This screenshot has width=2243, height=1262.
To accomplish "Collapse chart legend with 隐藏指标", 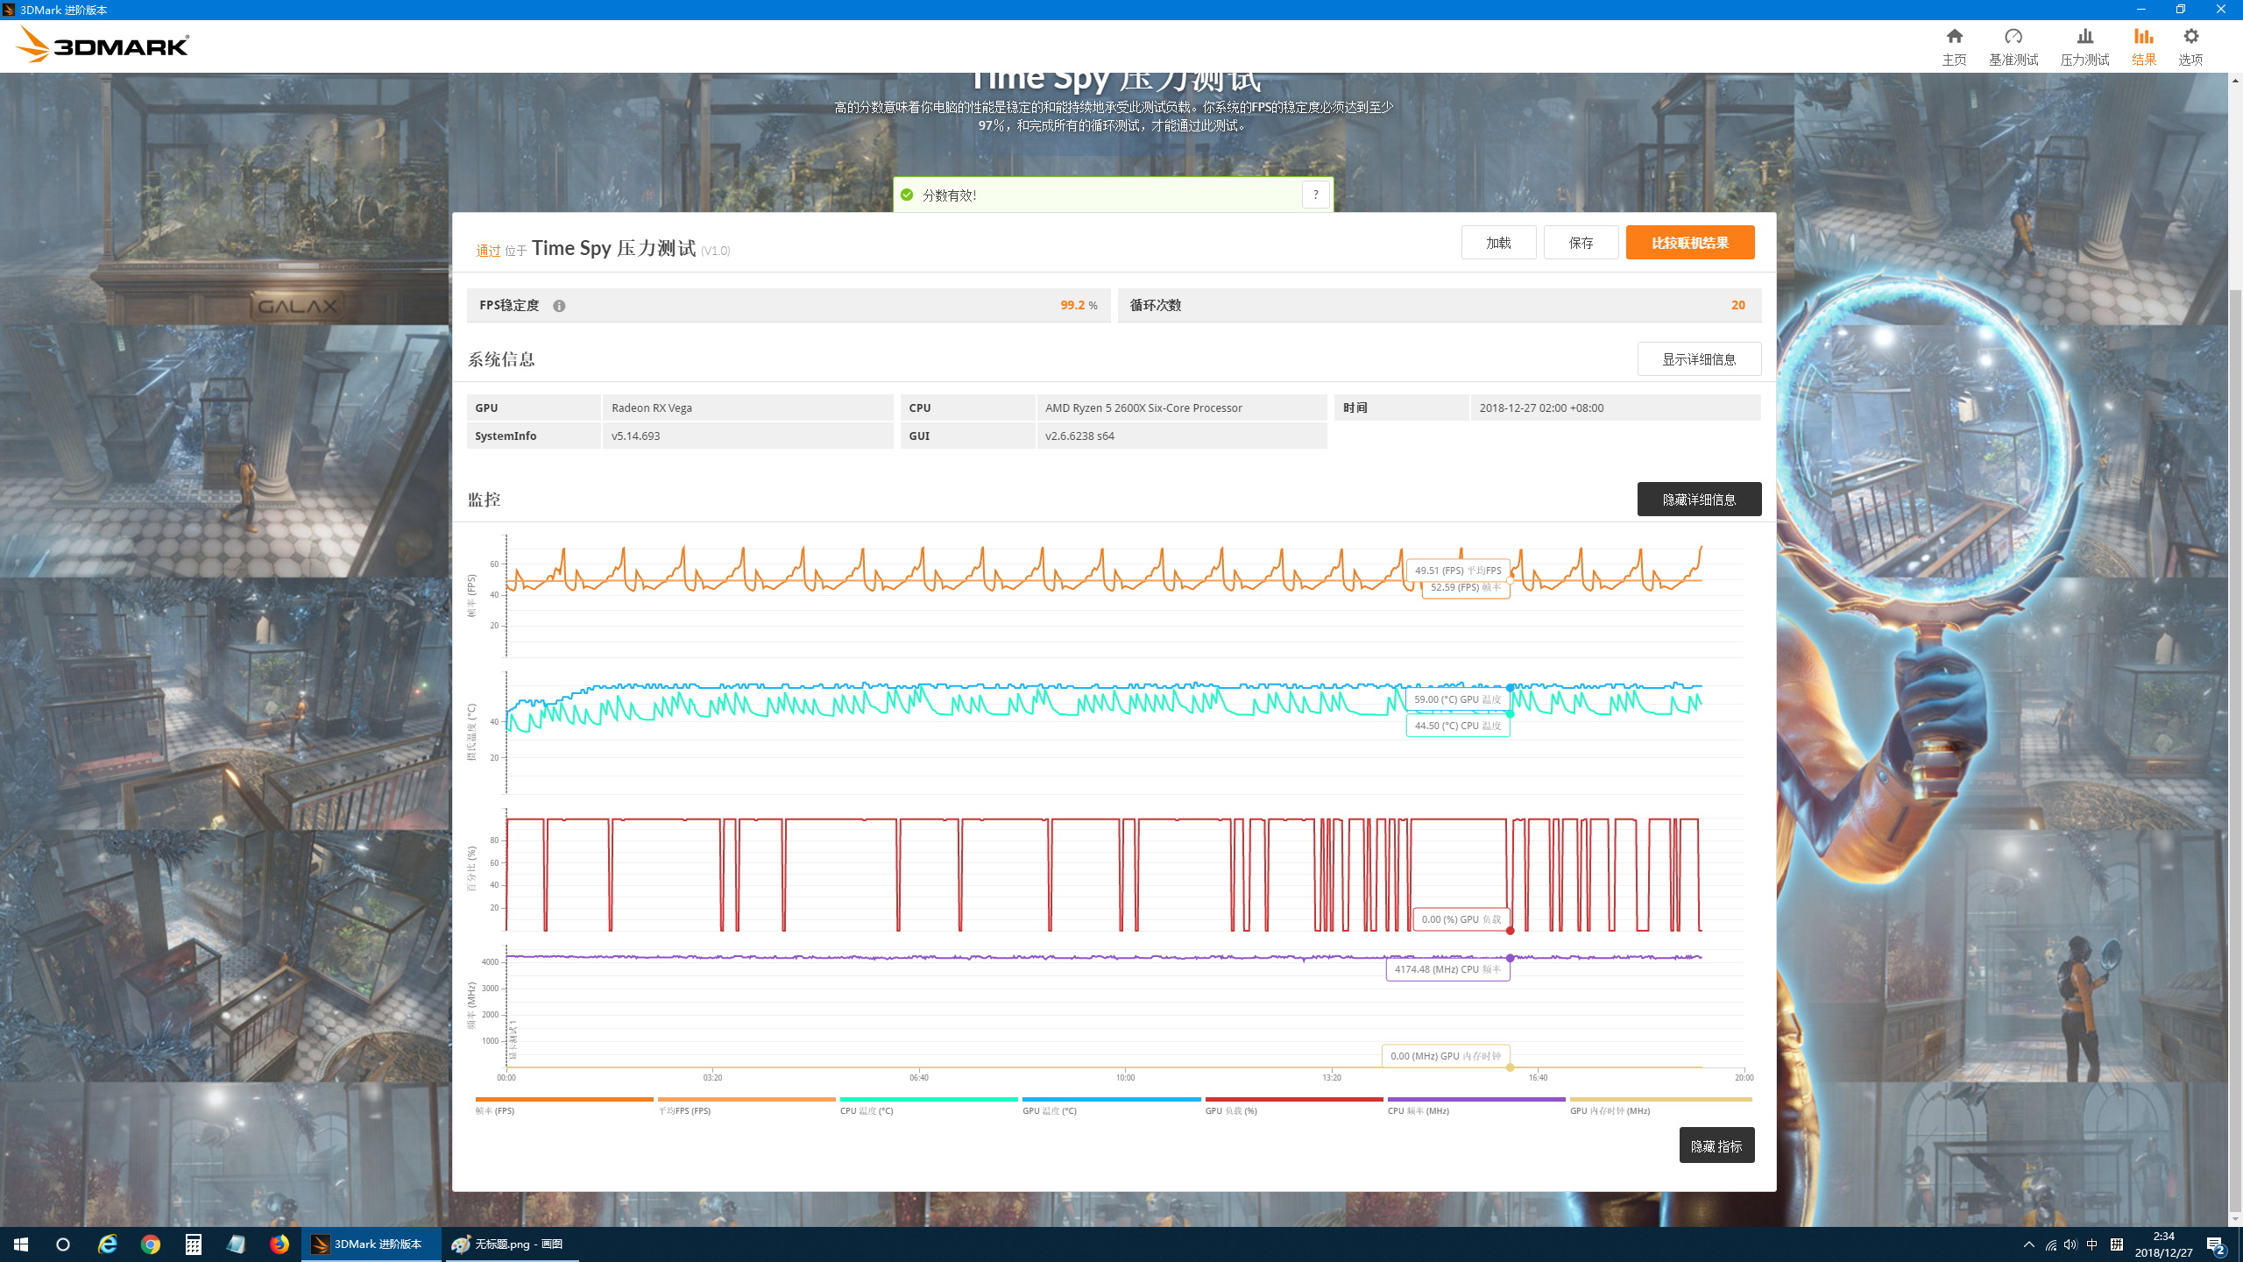I will click(x=1716, y=1145).
